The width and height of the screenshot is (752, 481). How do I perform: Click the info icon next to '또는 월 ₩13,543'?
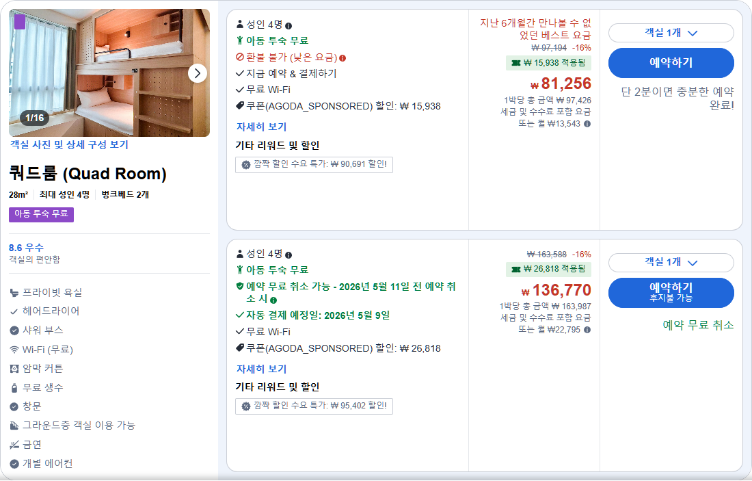click(587, 109)
